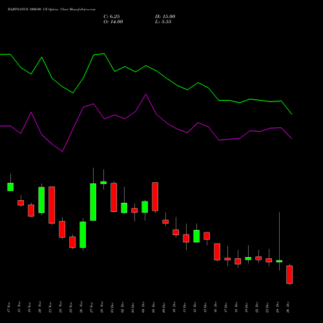Click the 26 Dec date label
The image size is (323, 323).
click(288, 307)
